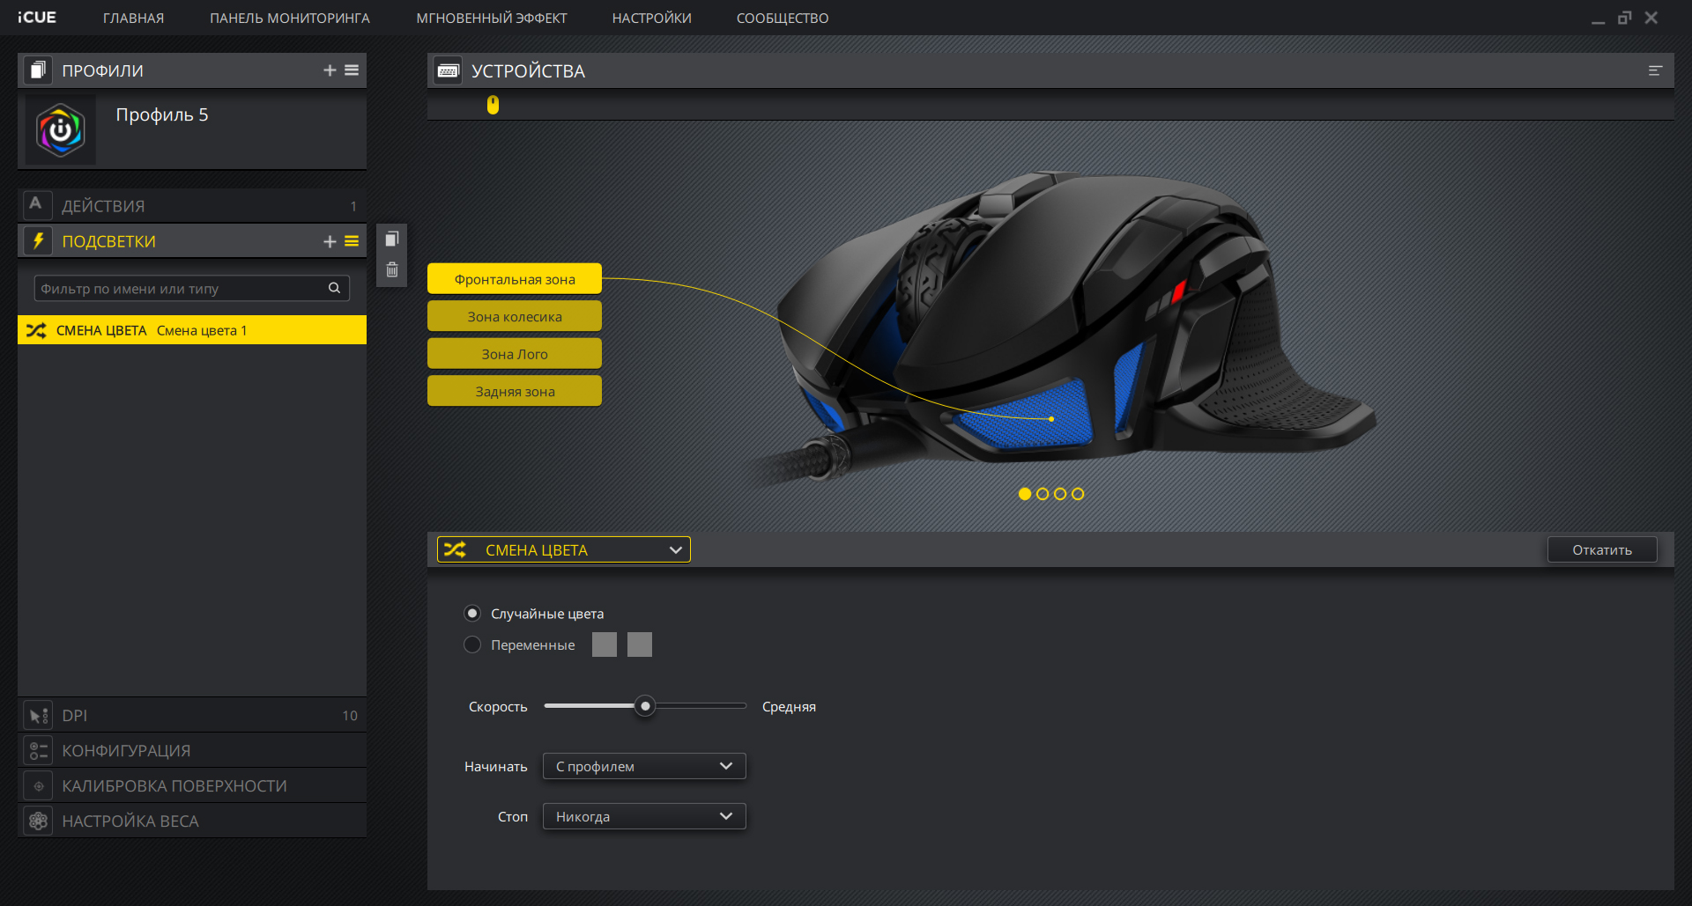The width and height of the screenshot is (1692, 906).
Task: Select the yellow mouse device icon
Action: click(493, 105)
